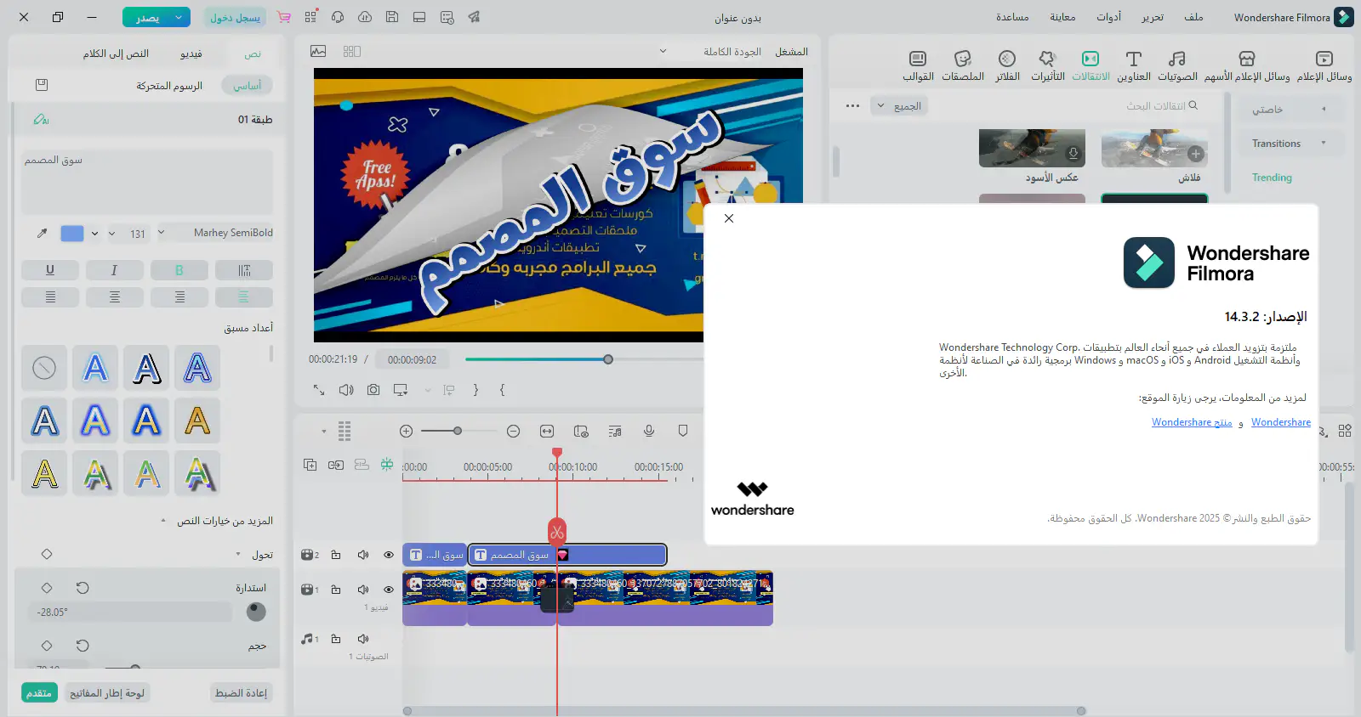Open the تحرير menu
Viewport: 1361px width, 717px height.
tap(1153, 17)
